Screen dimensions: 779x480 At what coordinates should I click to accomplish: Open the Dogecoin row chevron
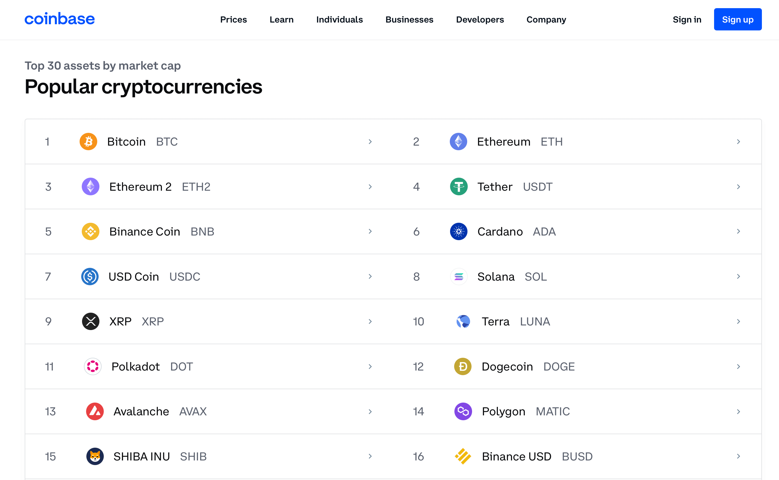coord(738,367)
